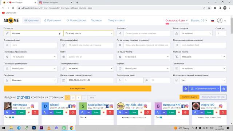Expand the Осталось: 4 дня dropdown

click(177, 20)
